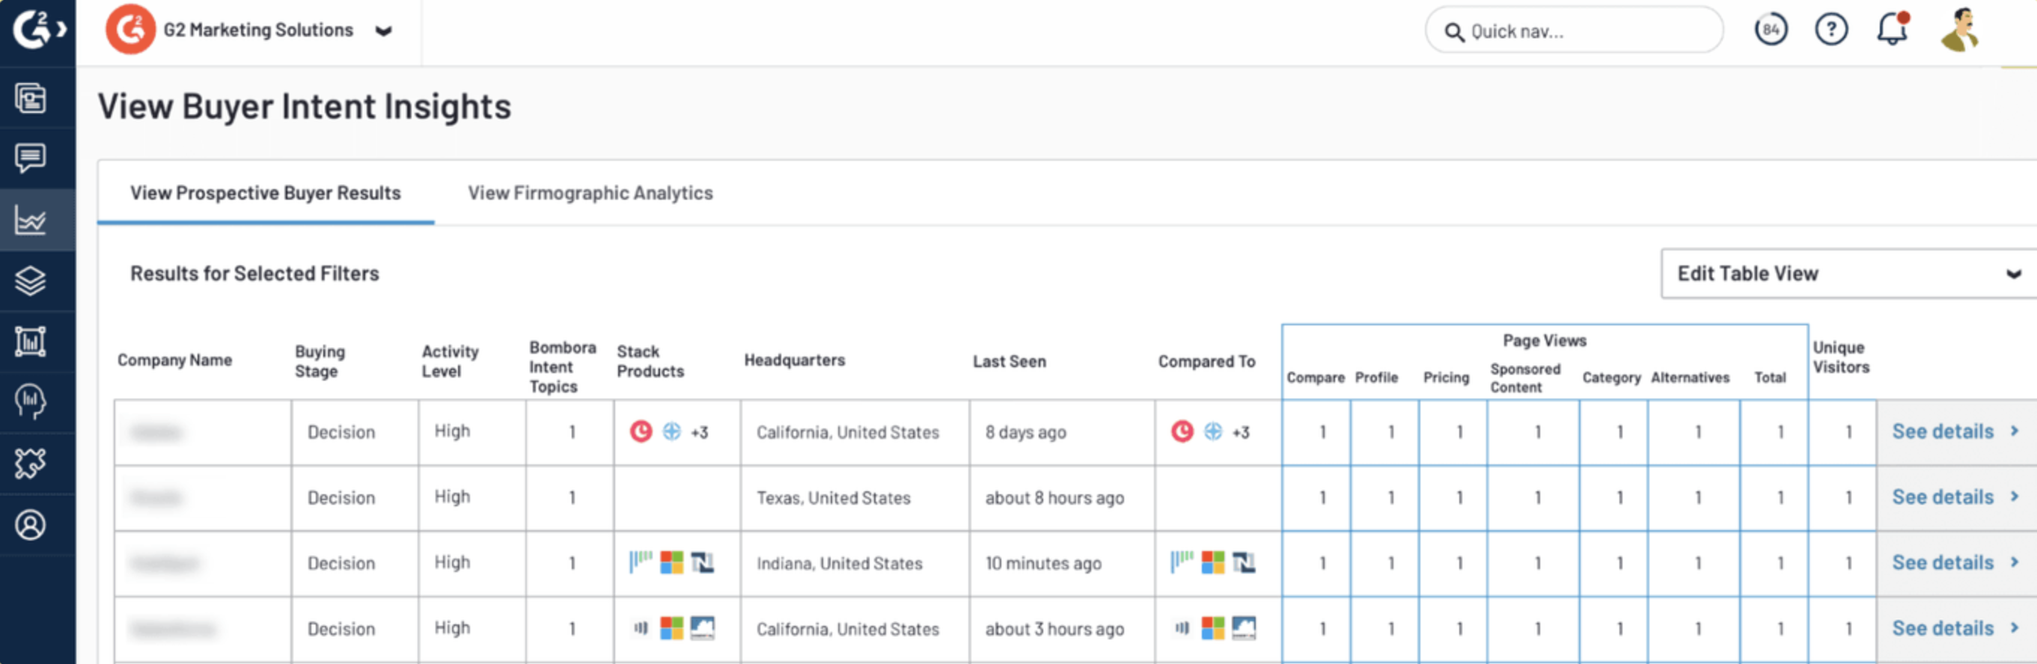The image size is (2037, 664).
Task: Click the Alternatives page views header
Action: click(x=1690, y=378)
